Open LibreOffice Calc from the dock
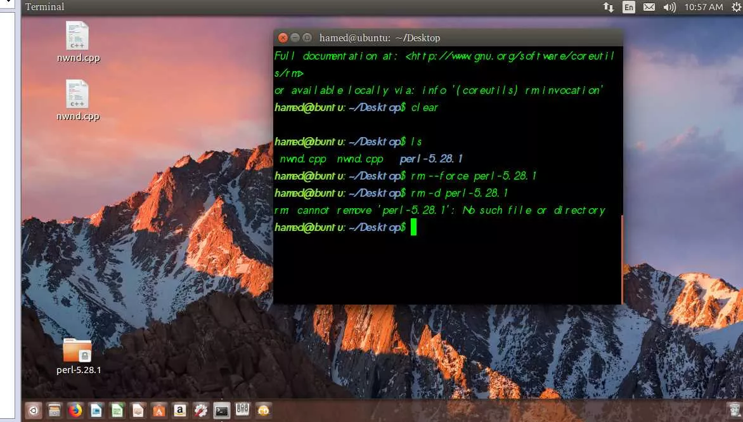The width and height of the screenshot is (743, 422). [x=117, y=410]
